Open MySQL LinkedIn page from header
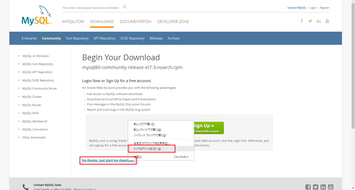 point(318,21)
